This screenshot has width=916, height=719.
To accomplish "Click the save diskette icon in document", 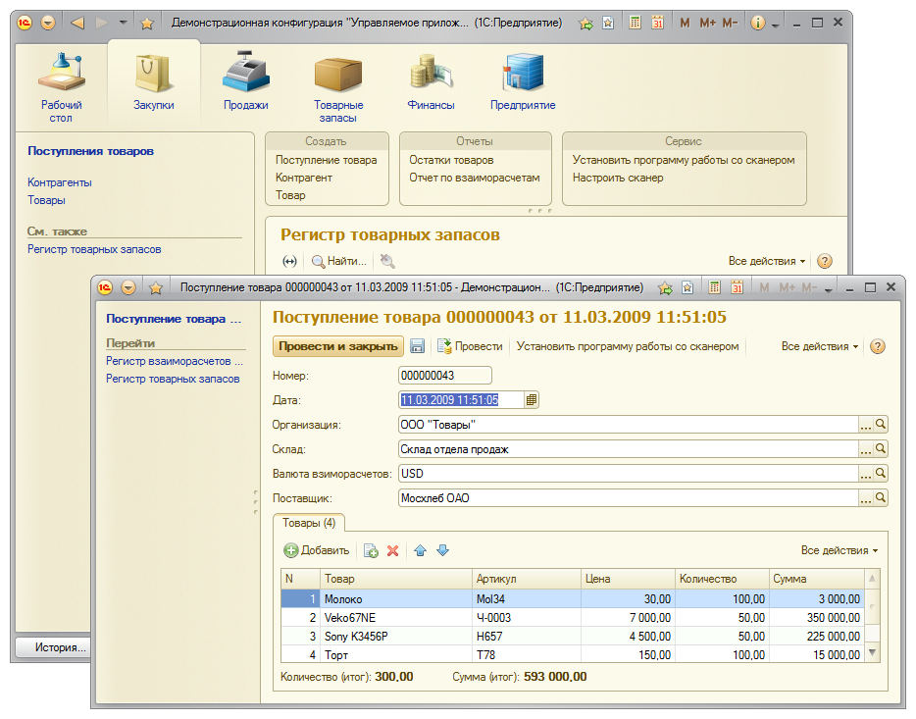I will click(x=417, y=346).
